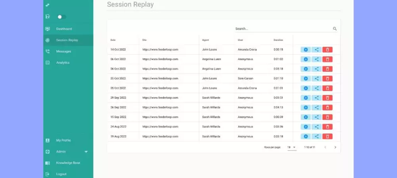Share the 14 Oct 2022 session
This screenshot has height=178, width=397.
click(x=316, y=50)
